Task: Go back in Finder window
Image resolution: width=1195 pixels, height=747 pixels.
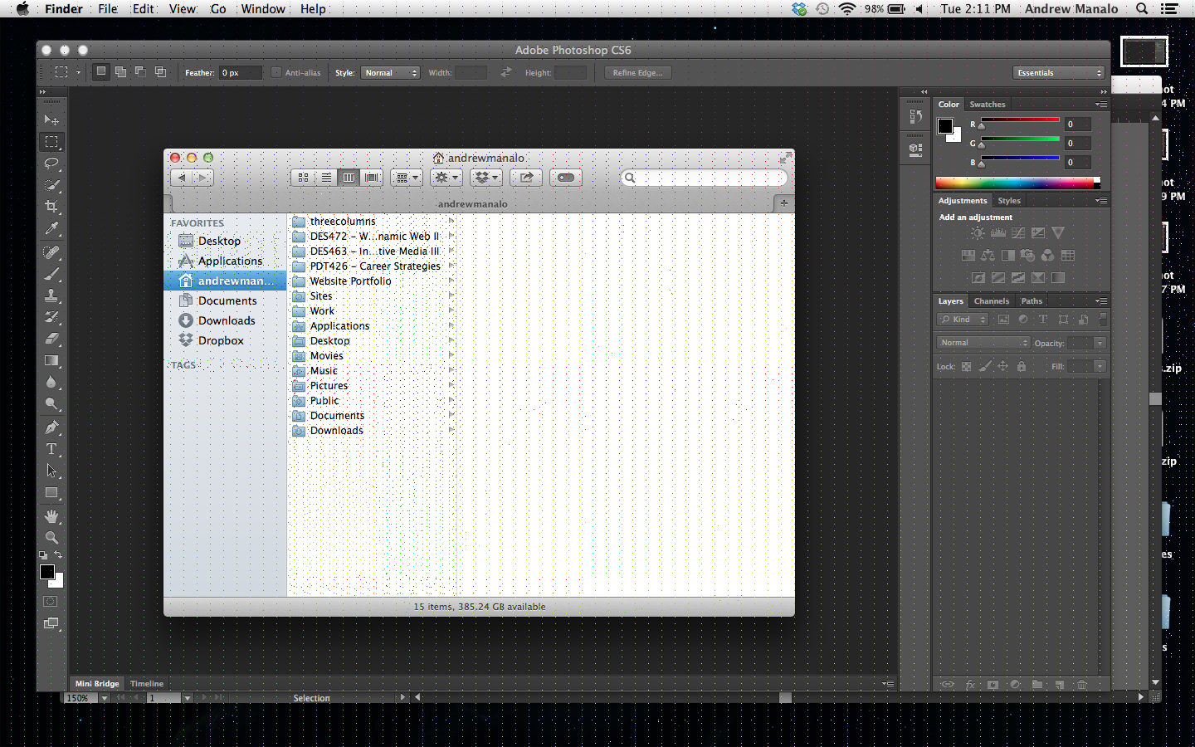Action: pyautogui.click(x=182, y=178)
